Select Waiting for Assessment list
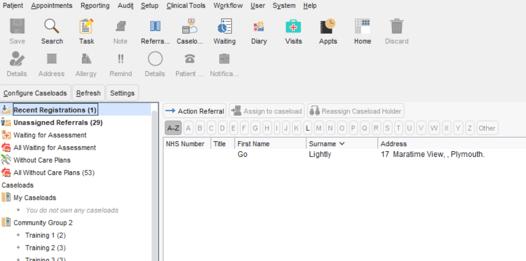The height and width of the screenshot is (261, 526). coord(50,135)
